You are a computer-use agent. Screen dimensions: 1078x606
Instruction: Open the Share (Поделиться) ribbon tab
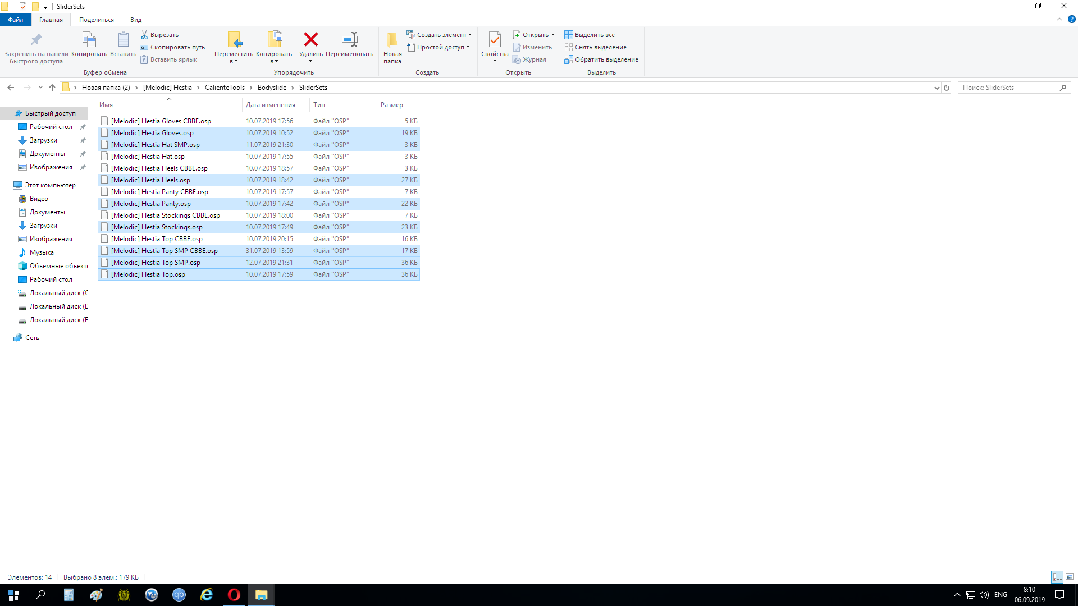pyautogui.click(x=96, y=20)
